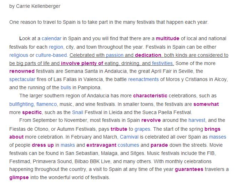Open the blue 'grapes' link
Viewport: 238px width, 183px height.
pos(142,129)
